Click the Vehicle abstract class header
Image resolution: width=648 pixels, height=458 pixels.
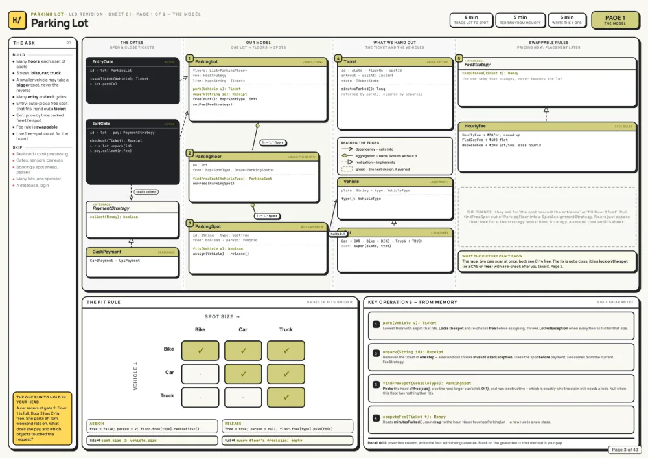coord(395,182)
